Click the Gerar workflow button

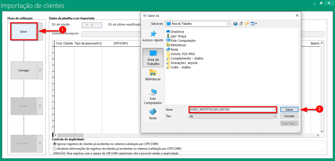point(24,32)
